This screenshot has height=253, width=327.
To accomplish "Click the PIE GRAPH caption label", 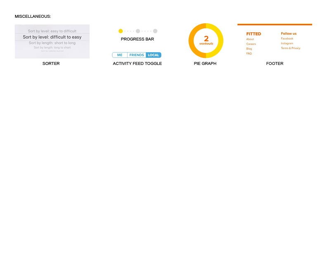I will [205, 64].
